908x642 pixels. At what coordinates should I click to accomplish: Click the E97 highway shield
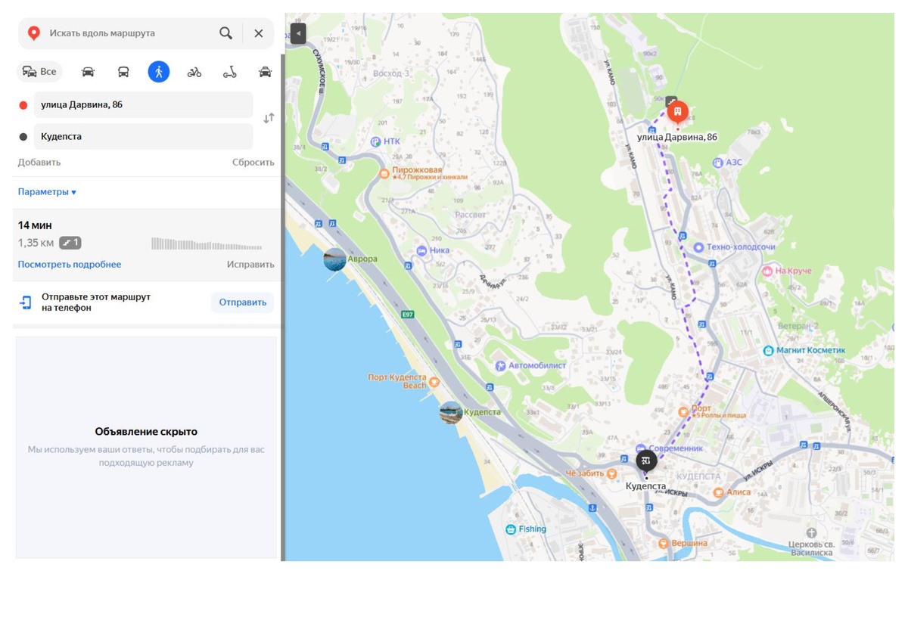(x=408, y=315)
